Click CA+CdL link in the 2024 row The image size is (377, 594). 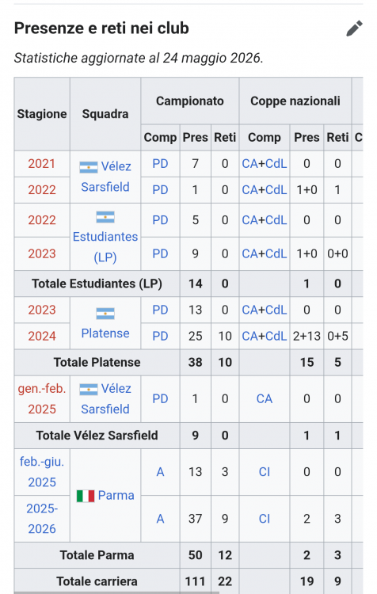click(x=265, y=336)
